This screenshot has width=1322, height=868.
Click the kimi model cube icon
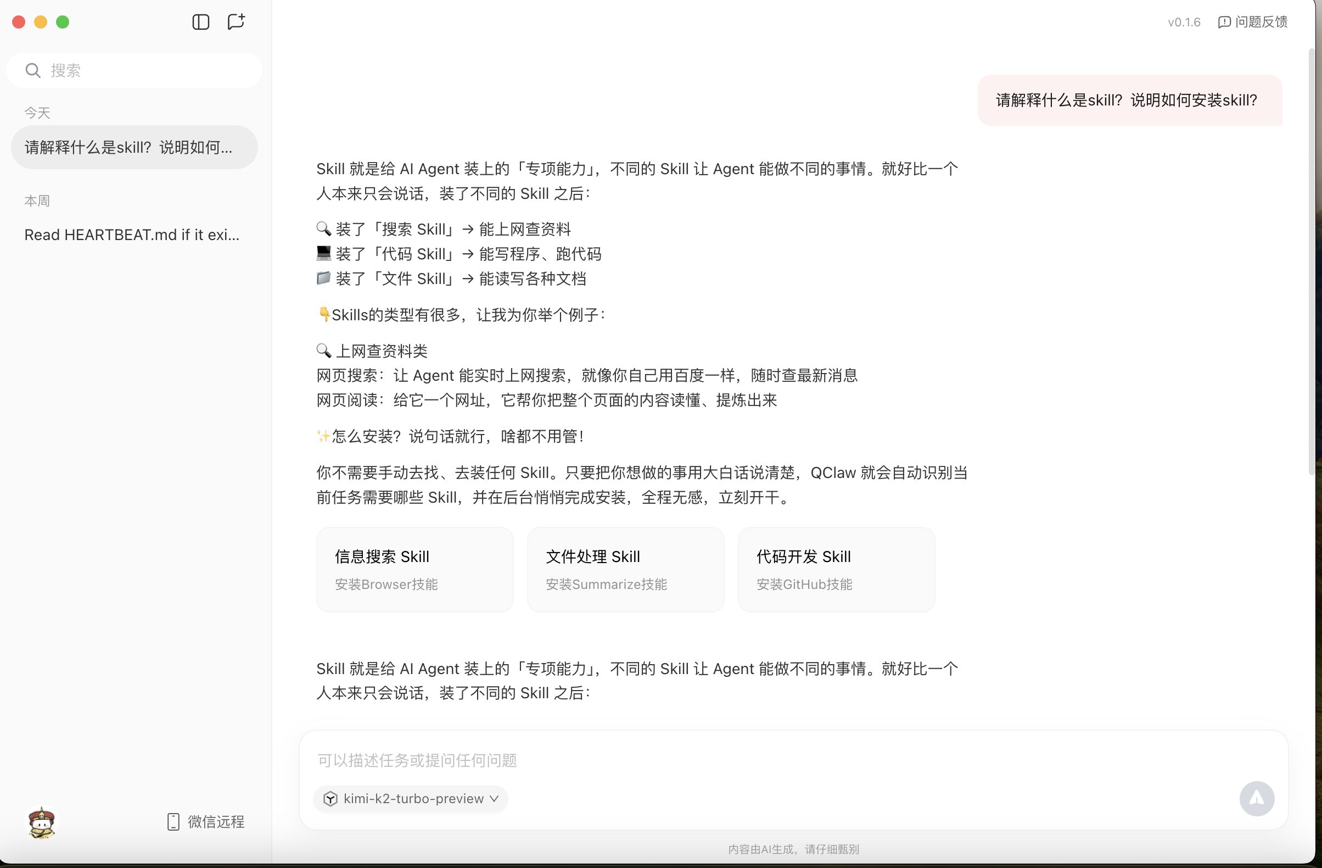[330, 799]
